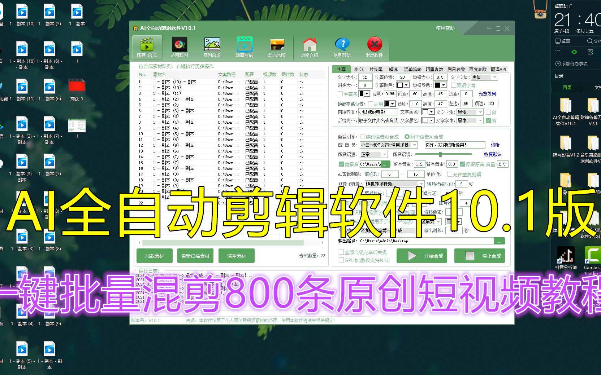The width and height of the screenshot is (601, 375).
Task: Enable the 双语字幕 checkbox
Action: [454, 85]
